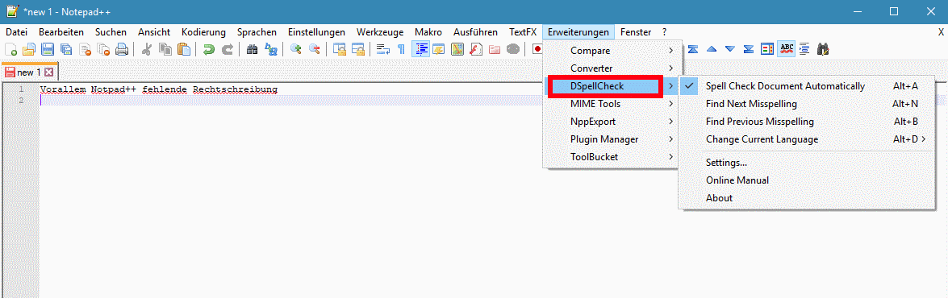948x298 pixels.
Task: Toggle Spell Check Document Automatically
Action: (807, 86)
